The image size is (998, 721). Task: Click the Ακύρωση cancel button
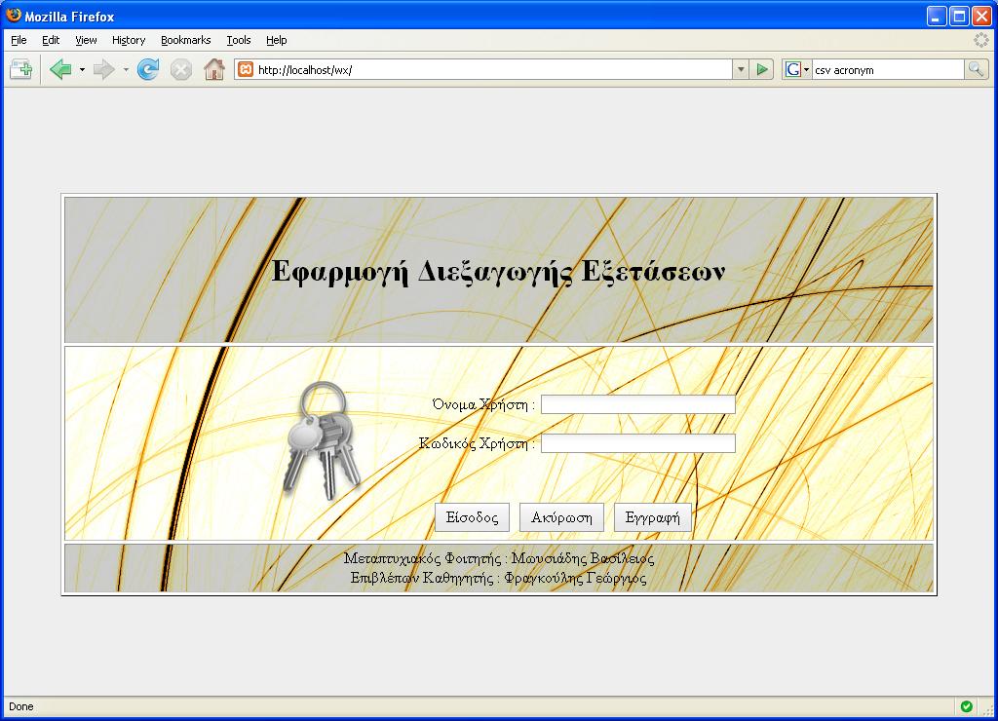pos(562,517)
